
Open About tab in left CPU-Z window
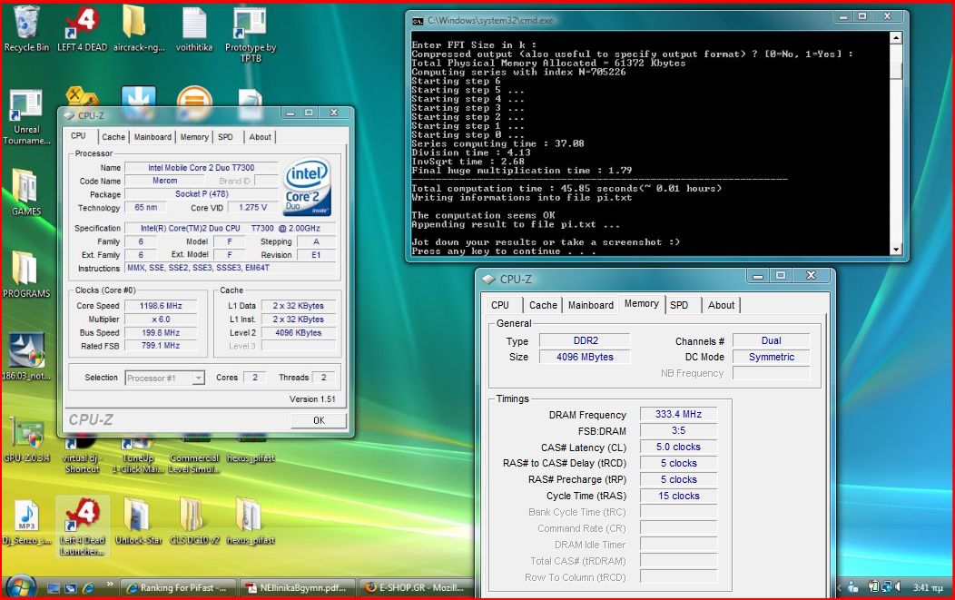pyautogui.click(x=260, y=137)
